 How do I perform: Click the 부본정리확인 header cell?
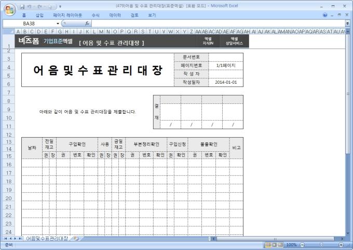(146, 144)
